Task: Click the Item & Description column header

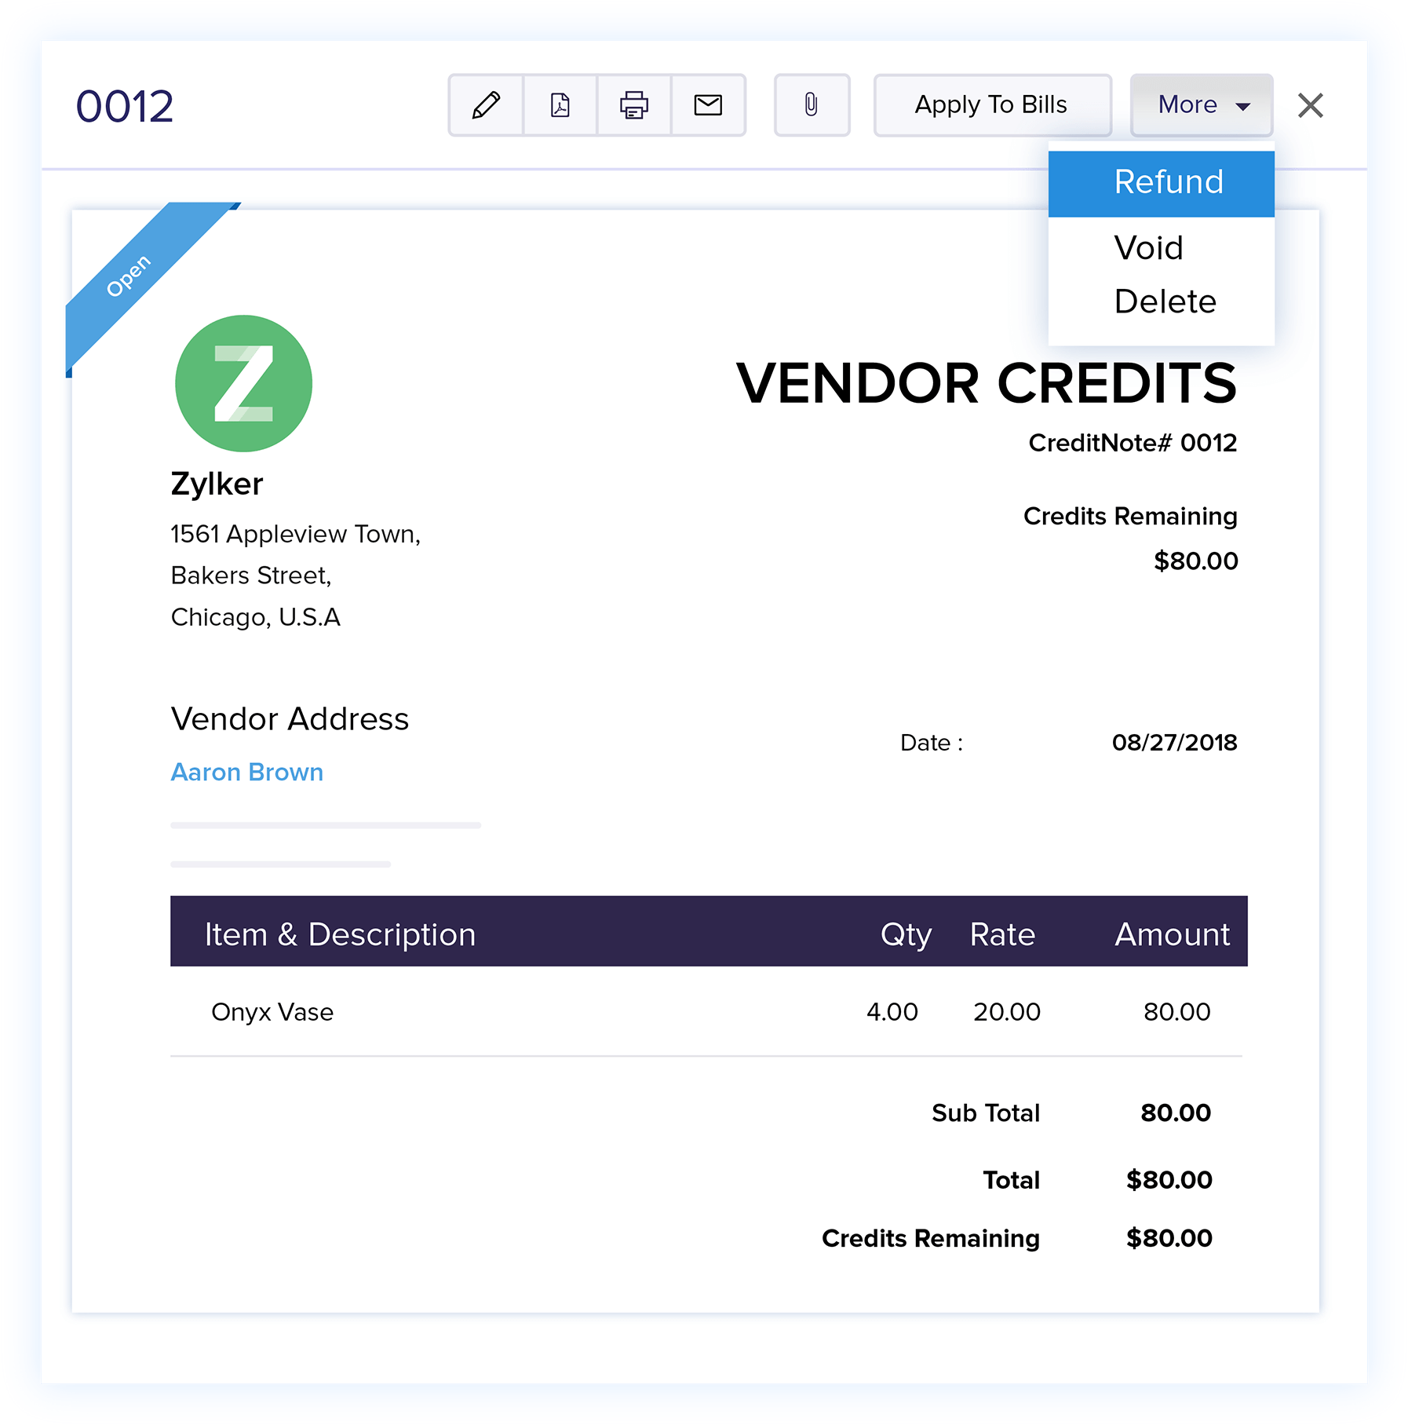Action: point(340,934)
